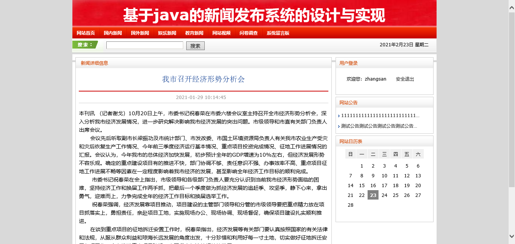Screen dimensions: 515x244
Task: Click the page scrollbar down arrow
Action: pos(512,236)
